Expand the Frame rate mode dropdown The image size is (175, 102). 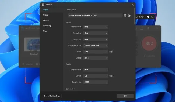pyautogui.click(x=96, y=45)
